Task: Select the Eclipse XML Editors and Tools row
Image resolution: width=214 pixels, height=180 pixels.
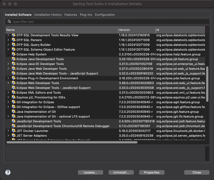Action: click(x=105, y=93)
